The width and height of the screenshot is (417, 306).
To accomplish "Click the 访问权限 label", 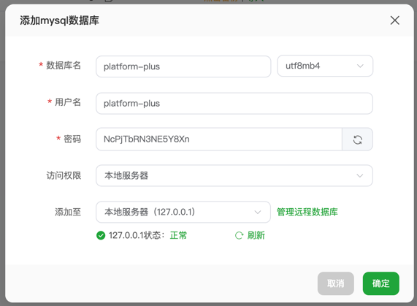I will (x=64, y=175).
